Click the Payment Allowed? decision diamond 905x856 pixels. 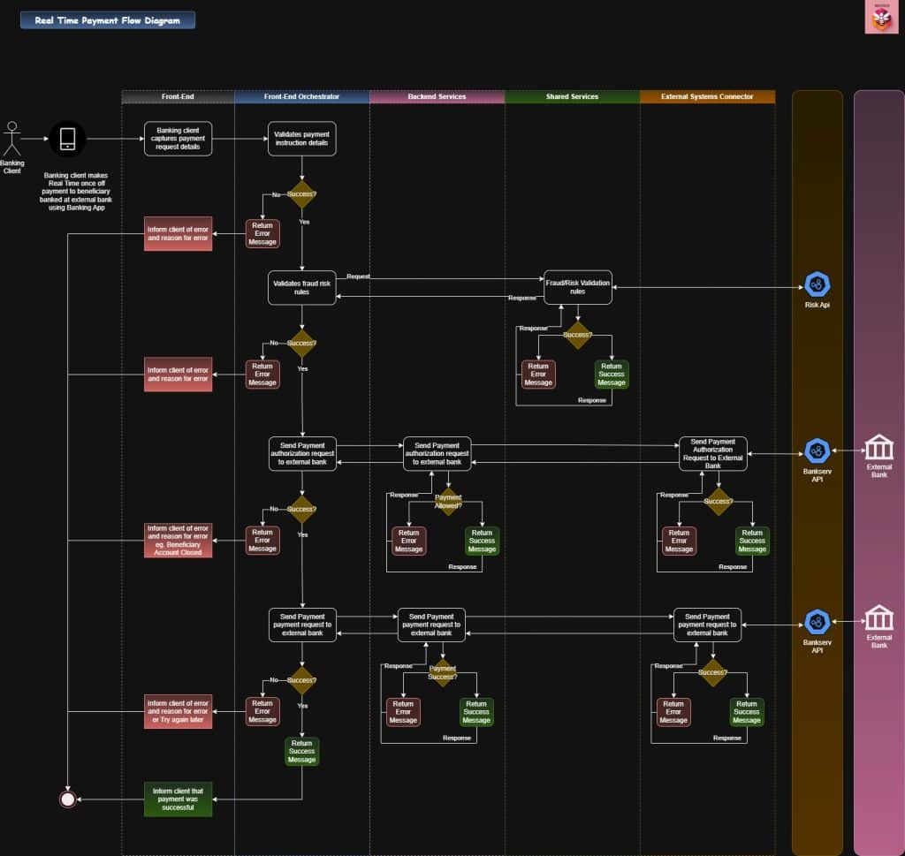point(448,502)
